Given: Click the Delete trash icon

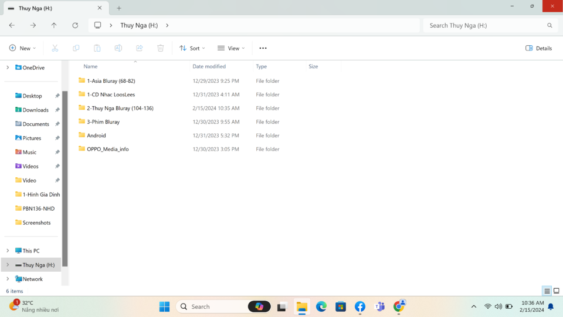Looking at the screenshot, I should [161, 48].
